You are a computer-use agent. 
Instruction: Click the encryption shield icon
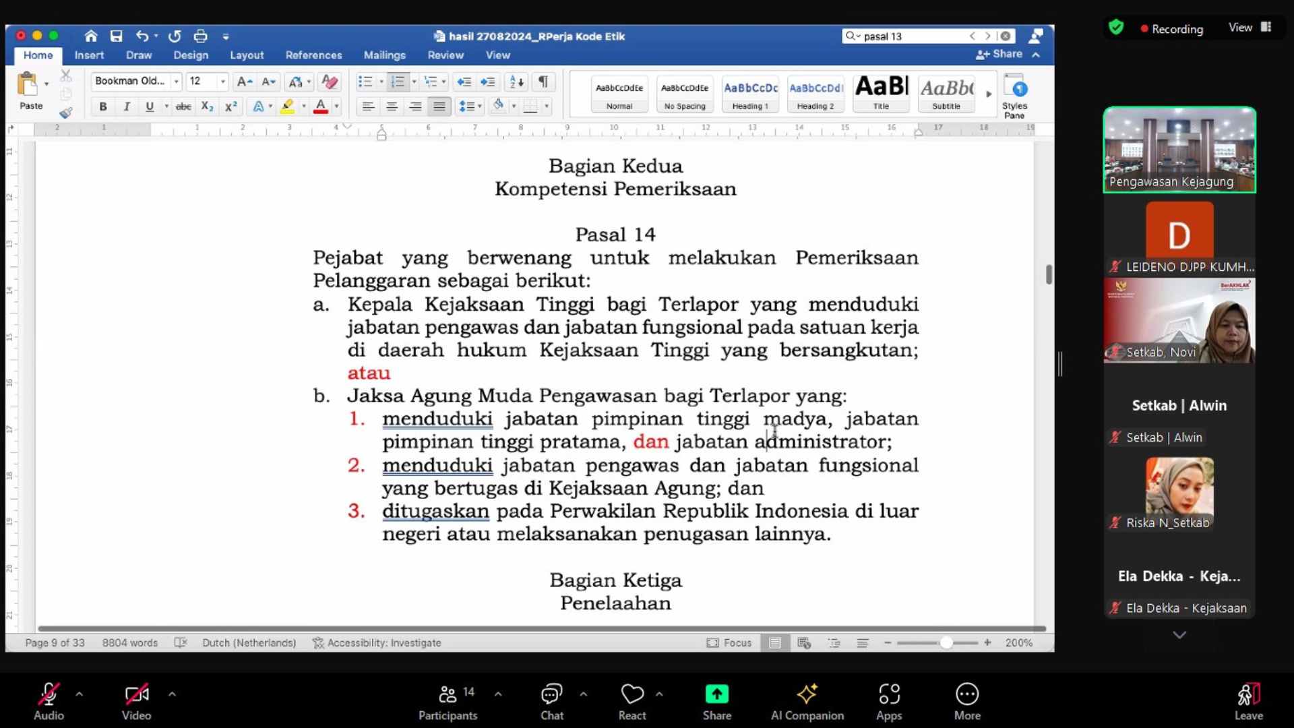point(1116,28)
